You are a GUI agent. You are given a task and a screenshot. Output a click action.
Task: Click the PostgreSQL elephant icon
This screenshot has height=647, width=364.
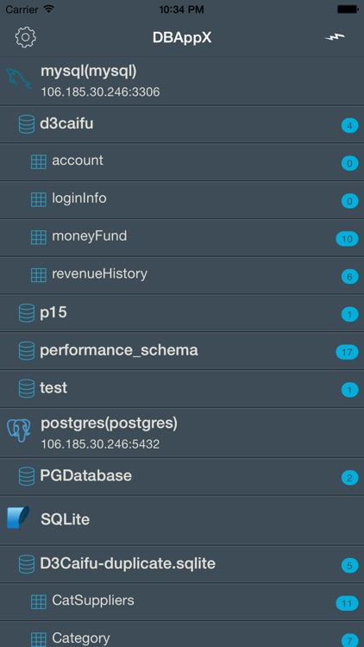(19, 430)
